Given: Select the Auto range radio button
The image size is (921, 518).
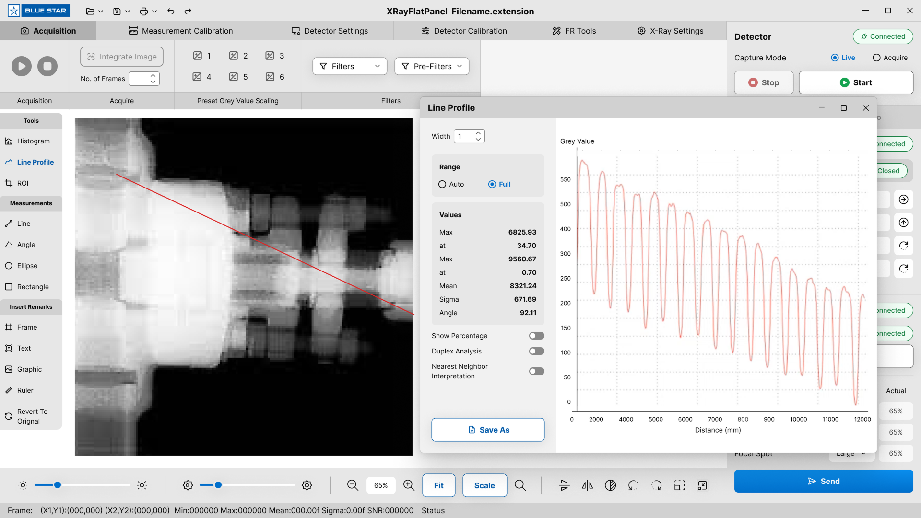Looking at the screenshot, I should pyautogui.click(x=442, y=184).
